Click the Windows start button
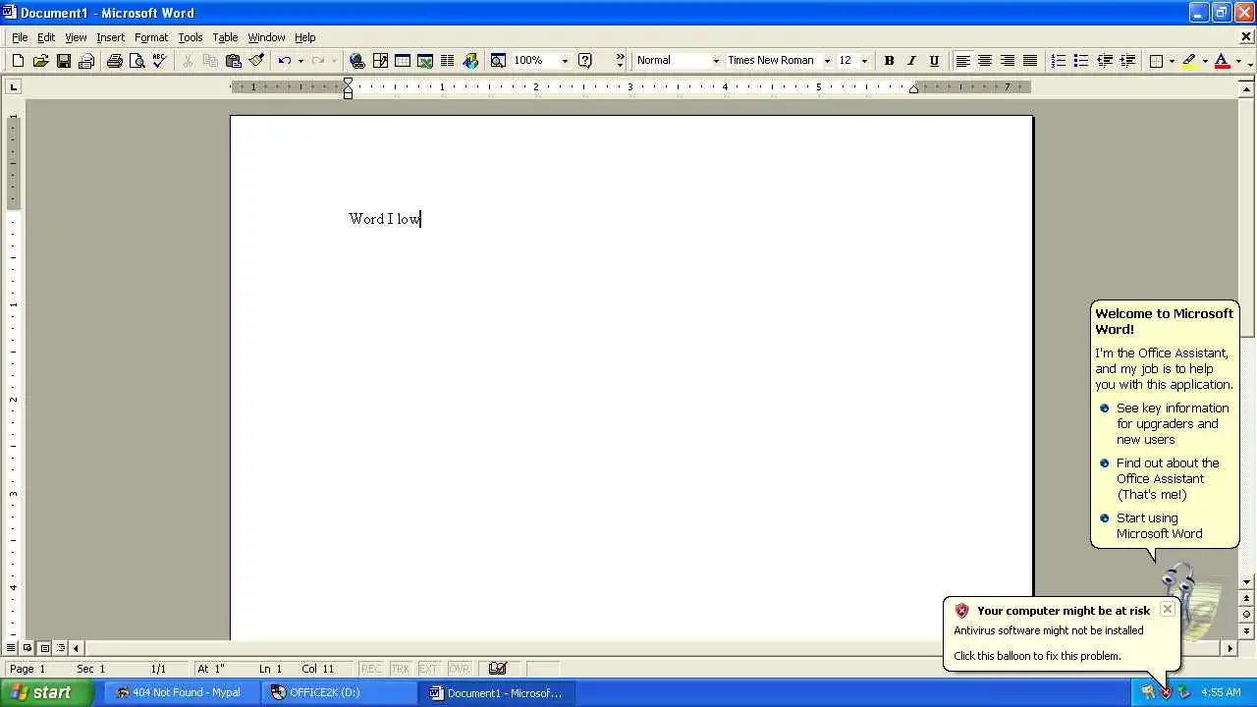The height and width of the screenshot is (707, 1257). pos(46,692)
